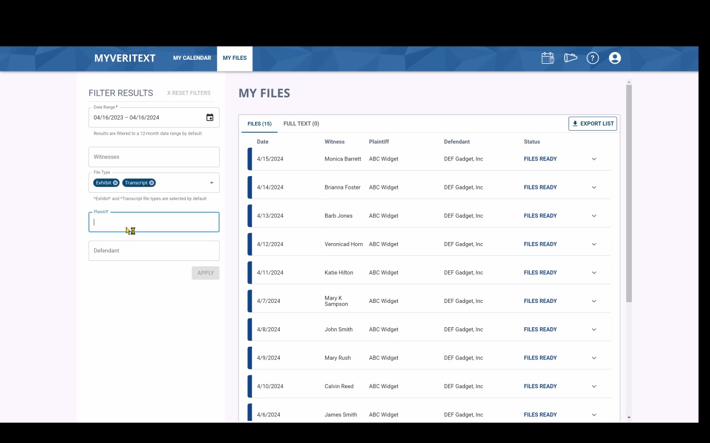Click the Apply filters button
710x443 pixels.
pos(206,273)
